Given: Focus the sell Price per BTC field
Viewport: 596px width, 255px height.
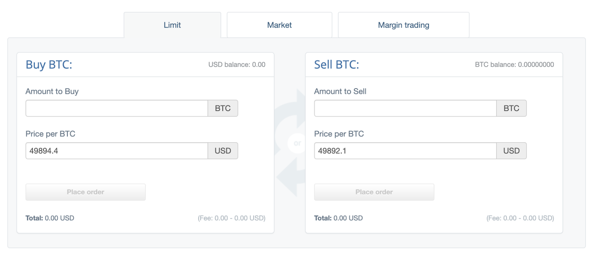Looking at the screenshot, I should (405, 151).
